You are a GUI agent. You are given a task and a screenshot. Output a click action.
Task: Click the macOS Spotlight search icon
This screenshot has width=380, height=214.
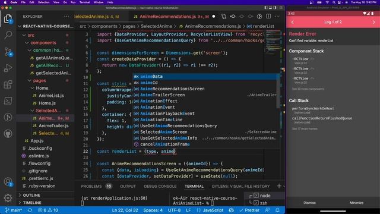point(334,2)
